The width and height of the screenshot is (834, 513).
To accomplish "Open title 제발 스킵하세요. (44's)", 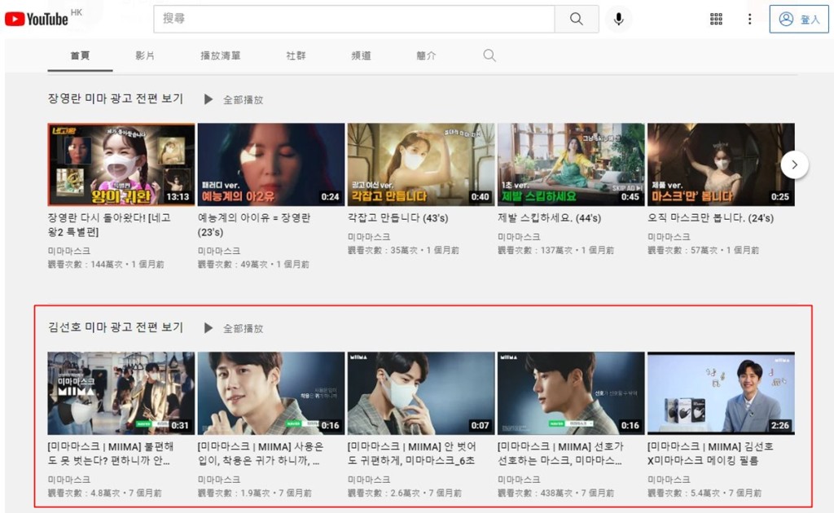I will coord(550,218).
